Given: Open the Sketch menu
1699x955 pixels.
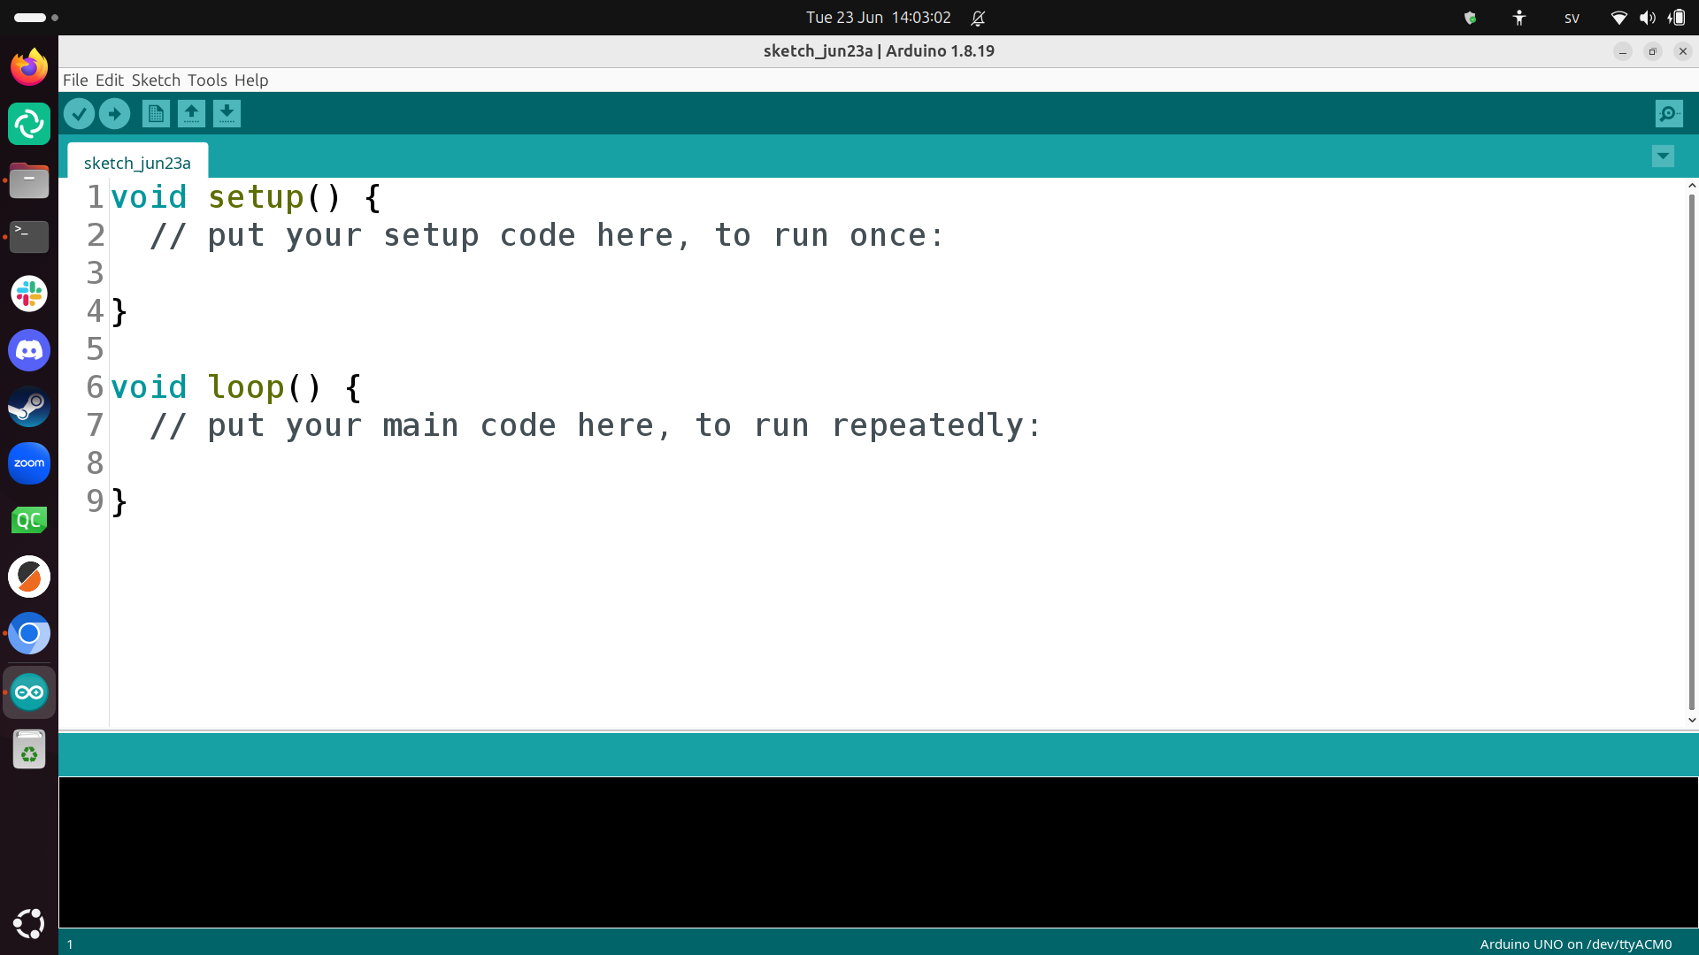Looking at the screenshot, I should (156, 80).
